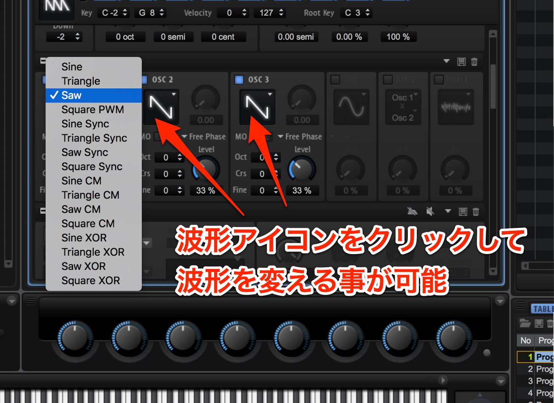
Task: Click the OSC 2 Level knob
Action: click(x=206, y=169)
